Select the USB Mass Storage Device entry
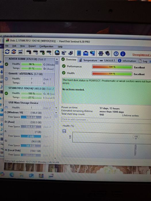Image resolution: width=151 pixels, height=201 pixels. click(x=29, y=105)
